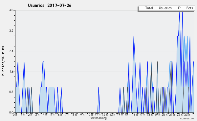Click the Usuarios legend entry
The image size is (197, 121).
pos(163,8)
